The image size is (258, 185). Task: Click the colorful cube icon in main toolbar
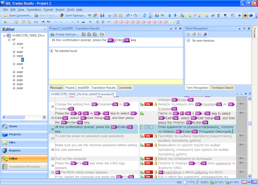click(x=157, y=15)
